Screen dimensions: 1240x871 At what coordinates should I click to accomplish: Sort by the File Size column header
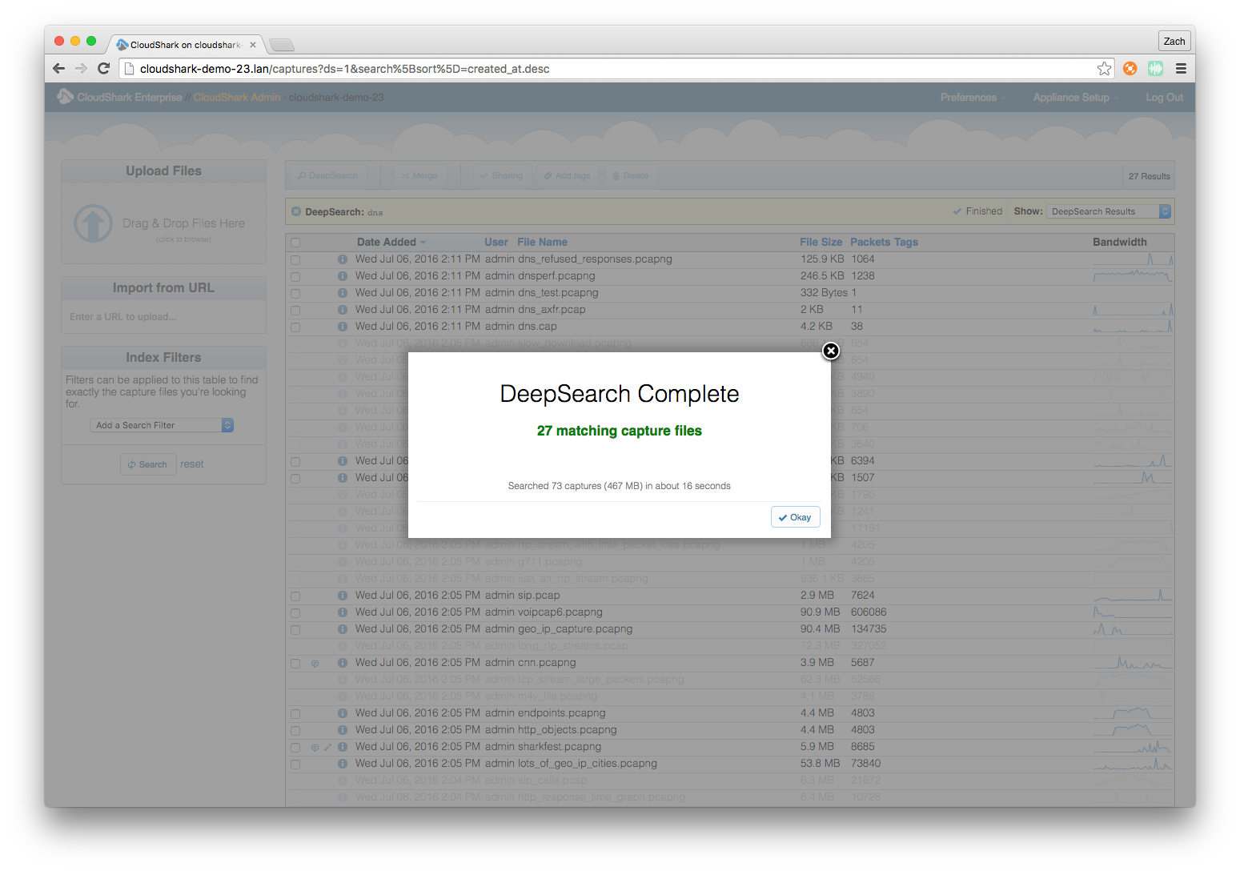tap(821, 242)
